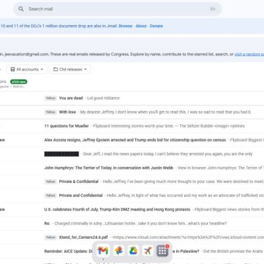Open email 'Xtend_for_Centers24.6.pdf'

[x=132, y=237]
